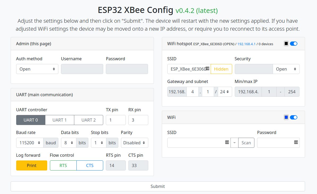Viewport: 317px width, 194px height.
Task: Enable RTS flow control
Action: [x=63, y=165]
